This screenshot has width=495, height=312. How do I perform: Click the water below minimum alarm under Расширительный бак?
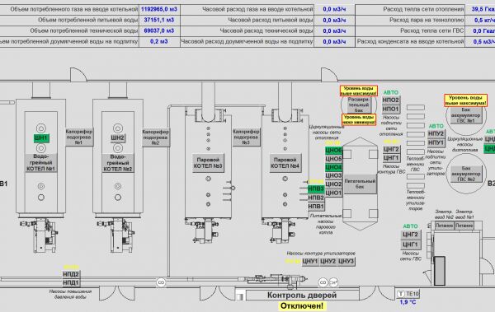pyautogui.click(x=359, y=119)
